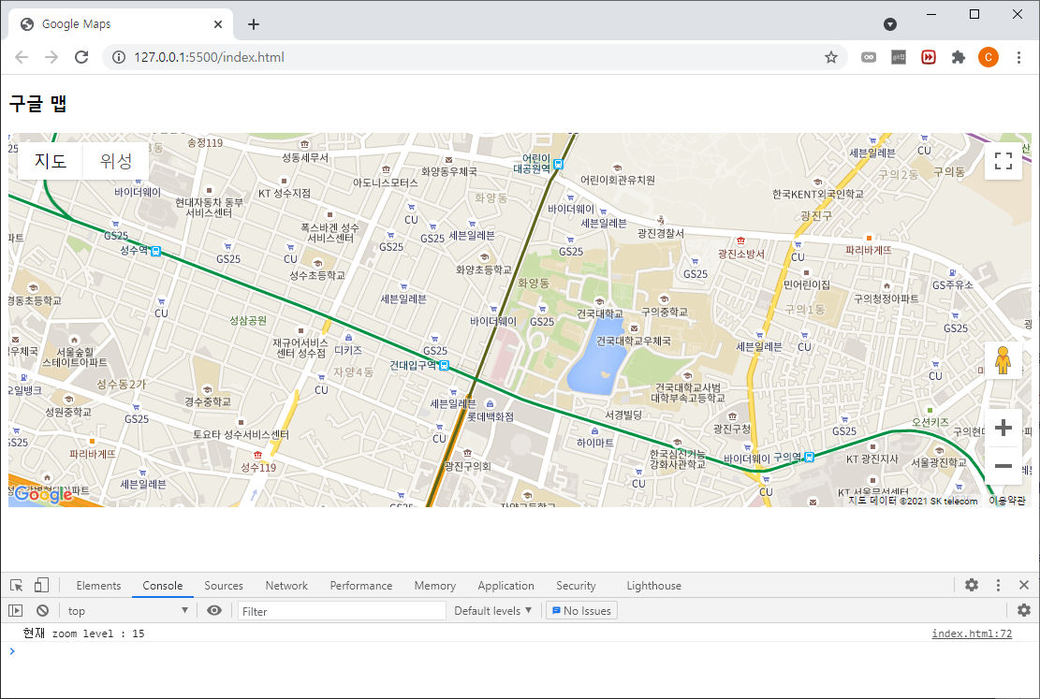Viewport: 1040px width, 699px height.
Task: Switch to the Lighthouse tab
Action: (x=654, y=586)
